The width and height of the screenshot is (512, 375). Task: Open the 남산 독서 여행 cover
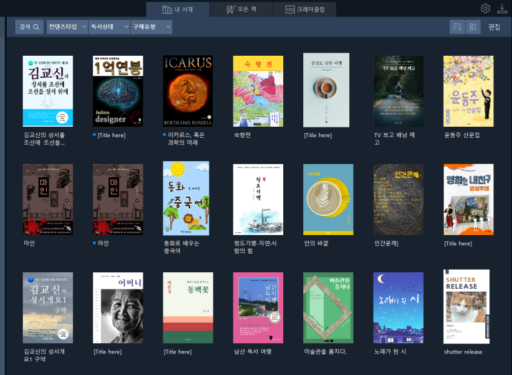click(x=258, y=307)
